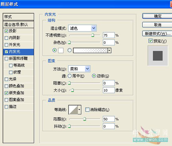The height and width of the screenshot is (146, 172).
Task: Click the 阻塞 value field
Action: click(x=109, y=83)
